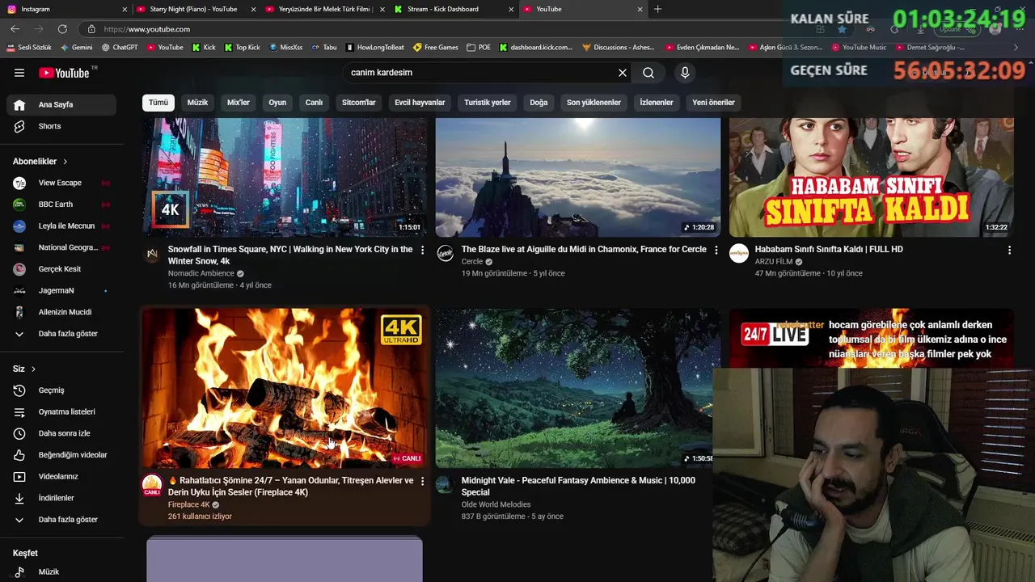Screen dimensions: 1035x582
Task: Select the İzlenenler filter chip
Action: click(657, 103)
